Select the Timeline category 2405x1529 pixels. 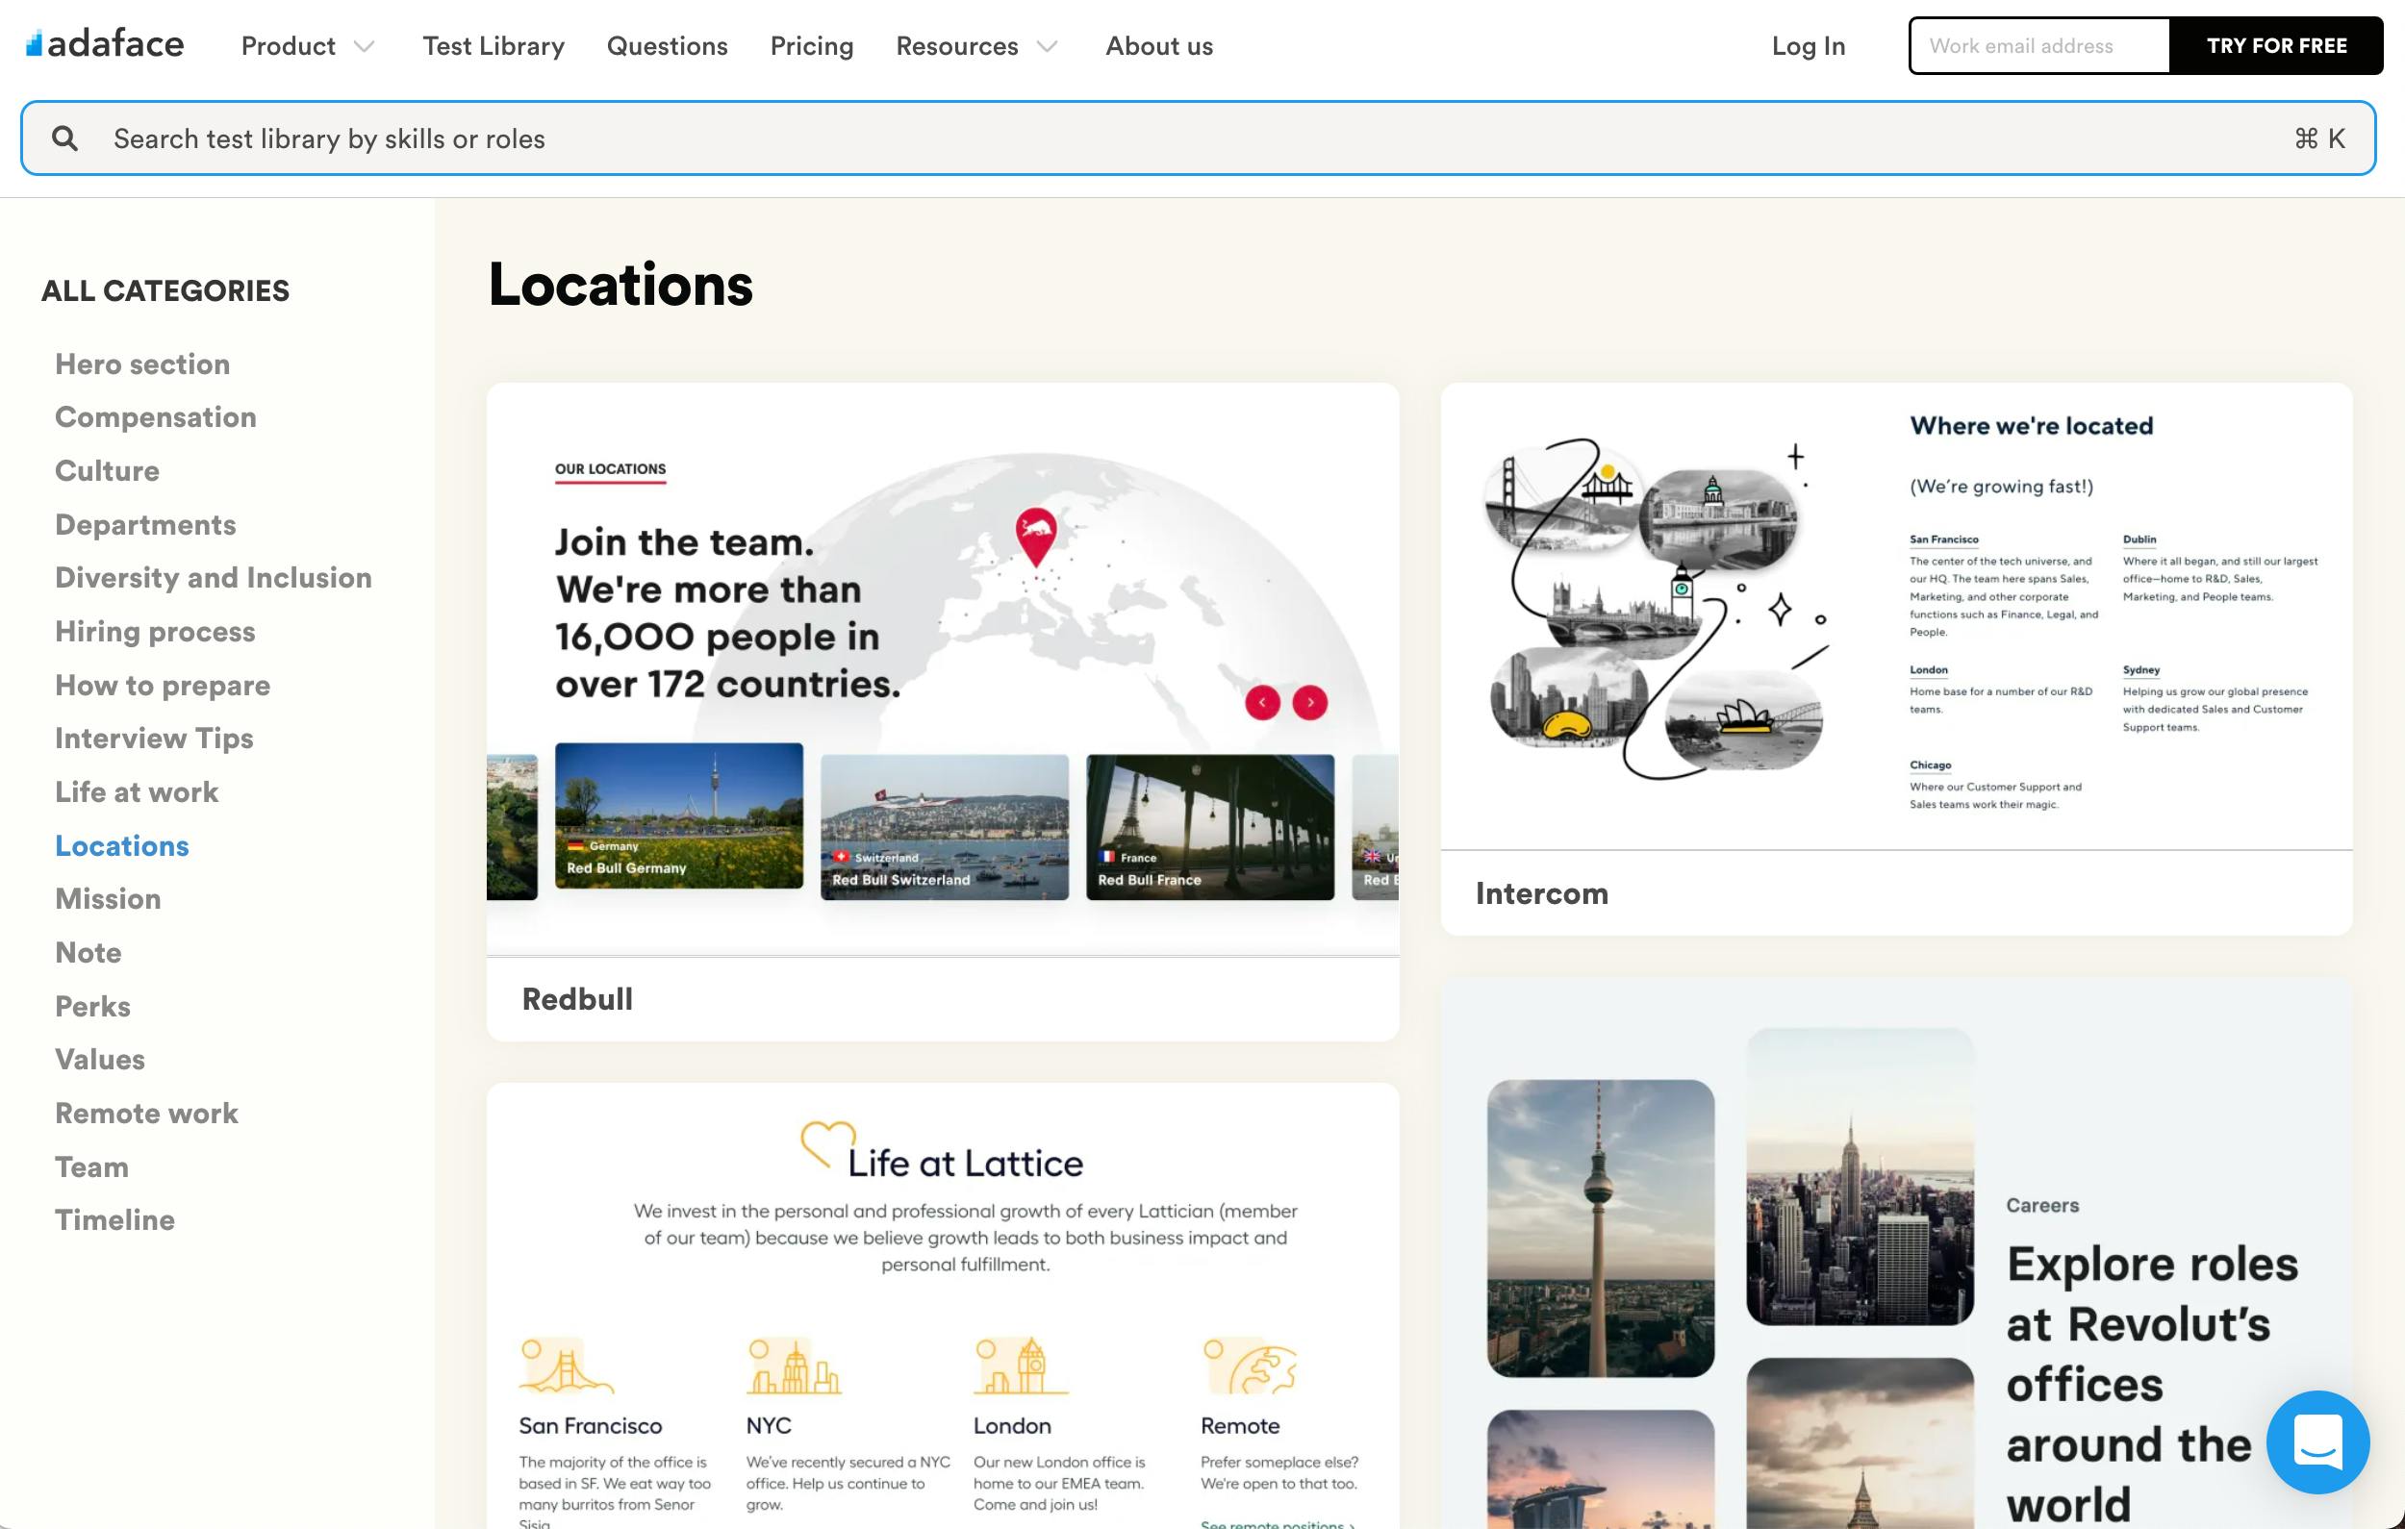point(114,1220)
